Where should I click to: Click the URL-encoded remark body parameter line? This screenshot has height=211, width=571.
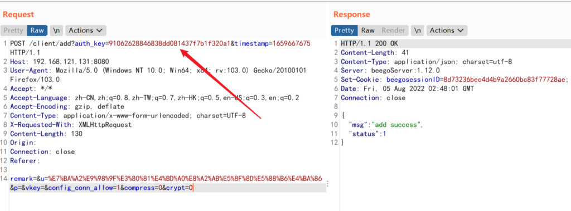166,179
